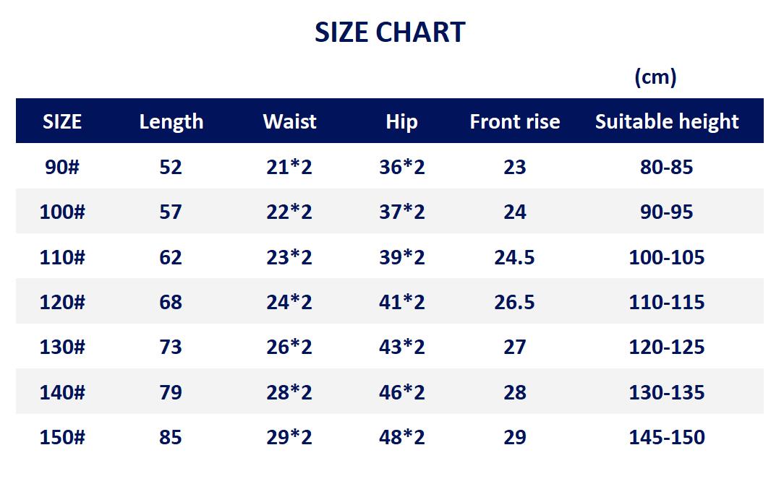The height and width of the screenshot is (484, 784).
Task: Select the 24.5 front rise cell
Action: click(514, 257)
